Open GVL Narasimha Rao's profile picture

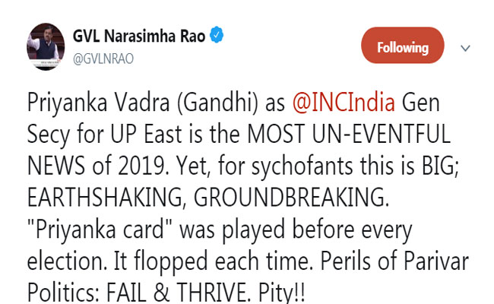(46, 46)
